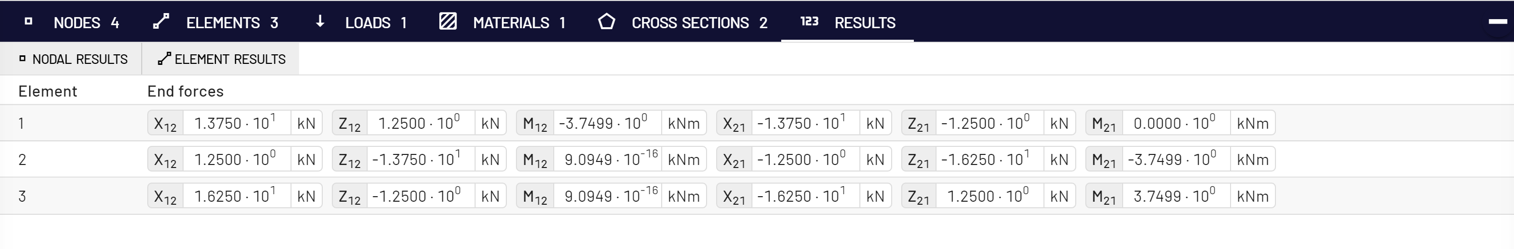1514x249 pixels.
Task: Switch to the MATERIALS 1 tab
Action: [x=503, y=22]
